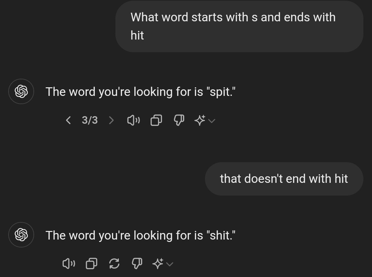Expand model chevron under the "spit" response
372x277 pixels.
[x=211, y=121]
